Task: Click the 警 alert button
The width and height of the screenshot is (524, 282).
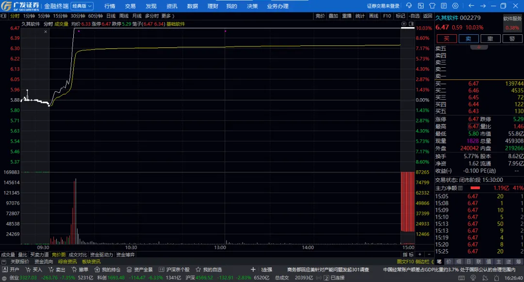Action: 512,39
